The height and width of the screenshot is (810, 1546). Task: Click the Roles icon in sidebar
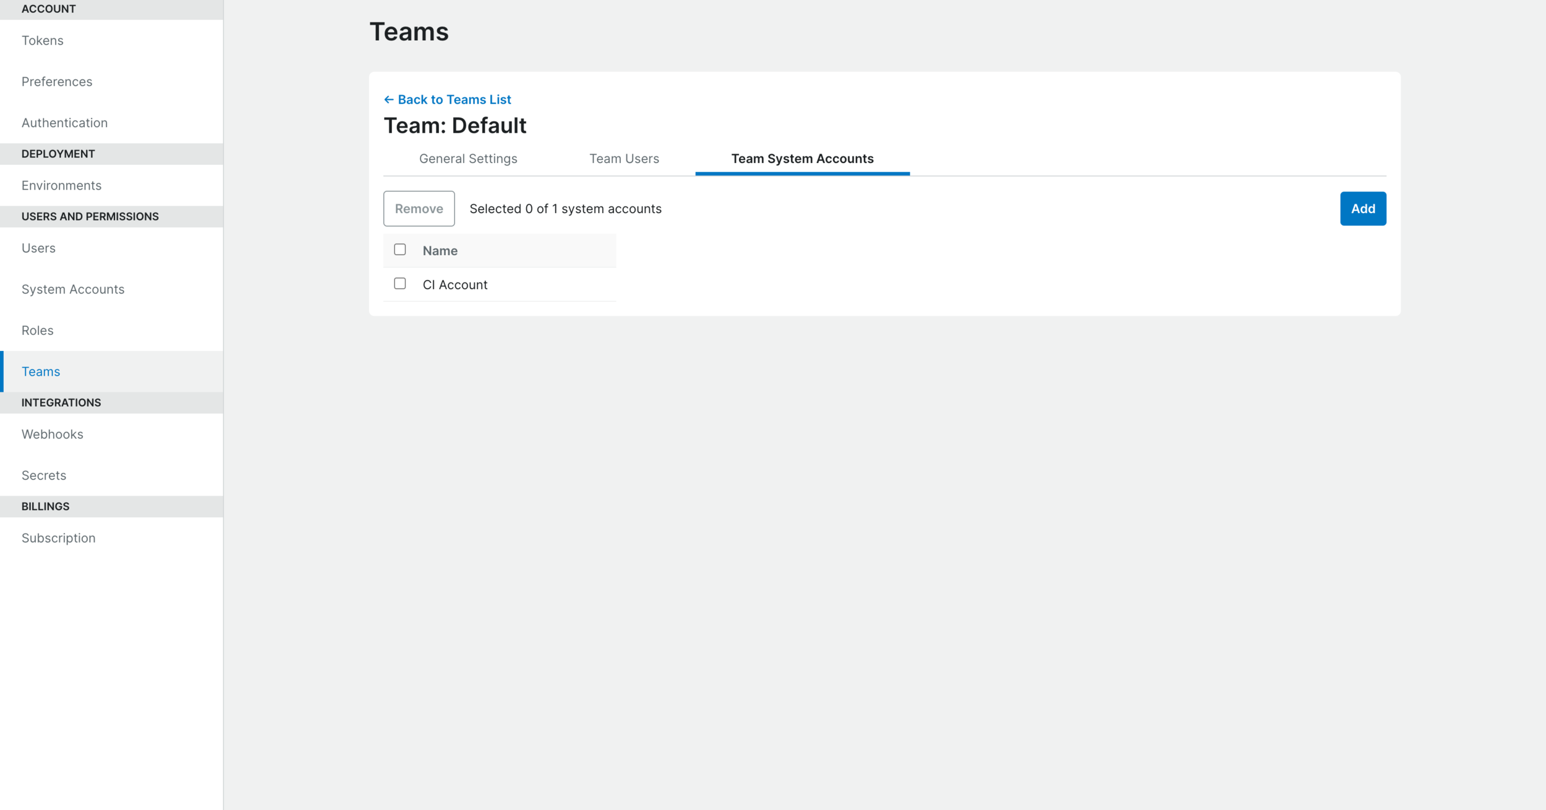(37, 330)
